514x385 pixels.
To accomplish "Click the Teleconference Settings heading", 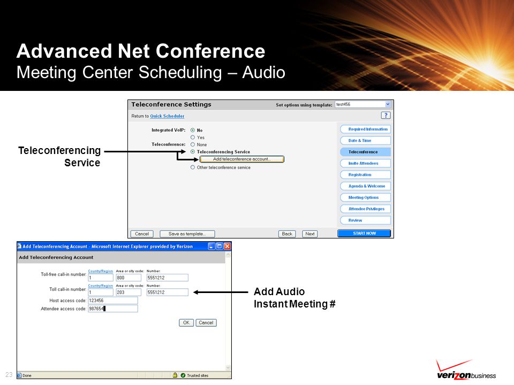I will (x=171, y=104).
